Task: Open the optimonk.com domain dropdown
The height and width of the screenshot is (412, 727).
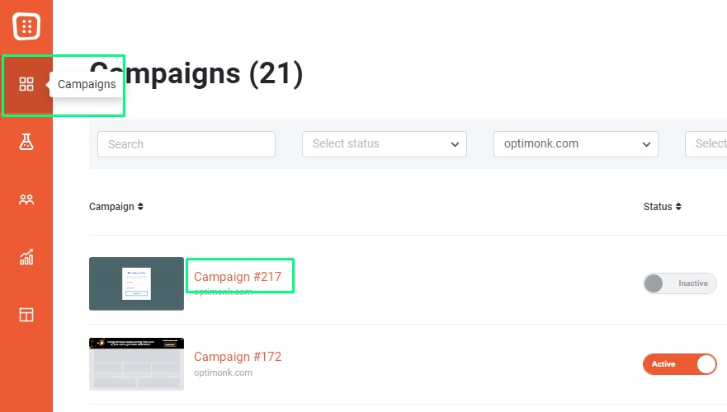Action: [576, 144]
